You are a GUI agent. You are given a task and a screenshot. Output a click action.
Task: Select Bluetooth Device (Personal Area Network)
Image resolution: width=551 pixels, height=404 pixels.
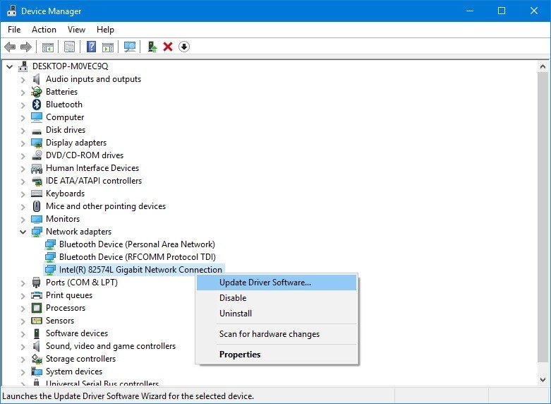(x=137, y=244)
